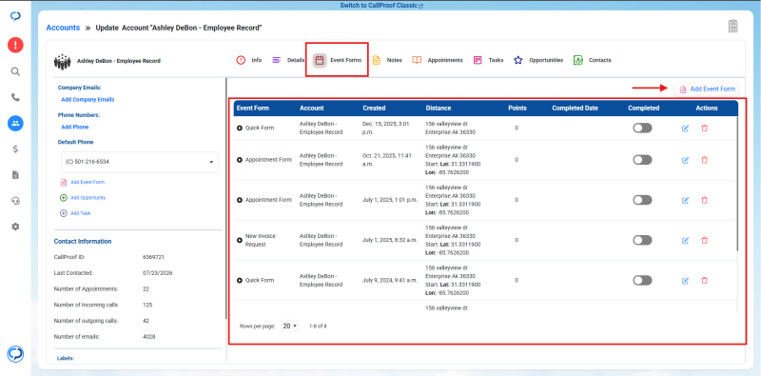This screenshot has width=761, height=376.
Task: Delete the July 1, 2025 1:01 p.m. Appointment Form
Action: (705, 200)
